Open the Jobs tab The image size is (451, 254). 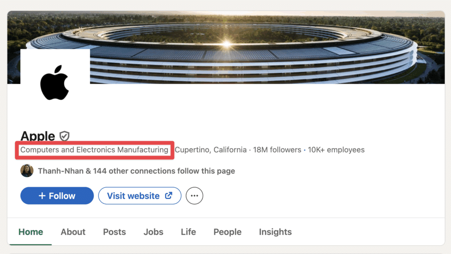[153, 232]
